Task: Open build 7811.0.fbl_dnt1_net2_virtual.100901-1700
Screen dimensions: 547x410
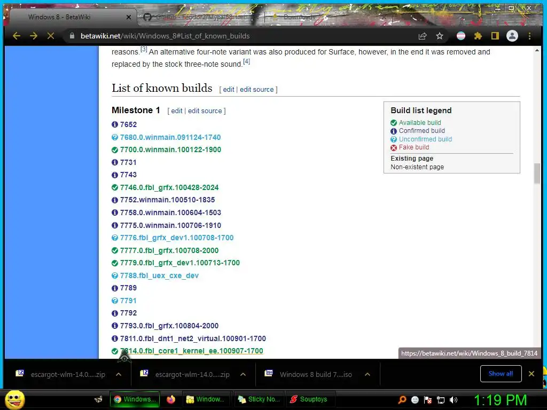Action: (x=193, y=338)
